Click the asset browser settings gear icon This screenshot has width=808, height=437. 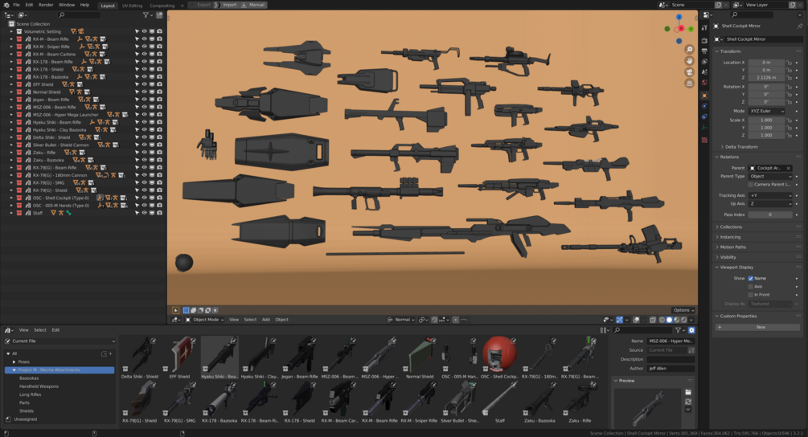pos(691,330)
